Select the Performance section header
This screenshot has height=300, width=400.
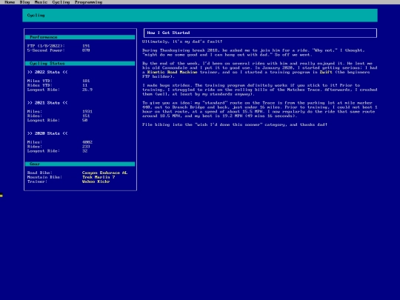click(80, 37)
